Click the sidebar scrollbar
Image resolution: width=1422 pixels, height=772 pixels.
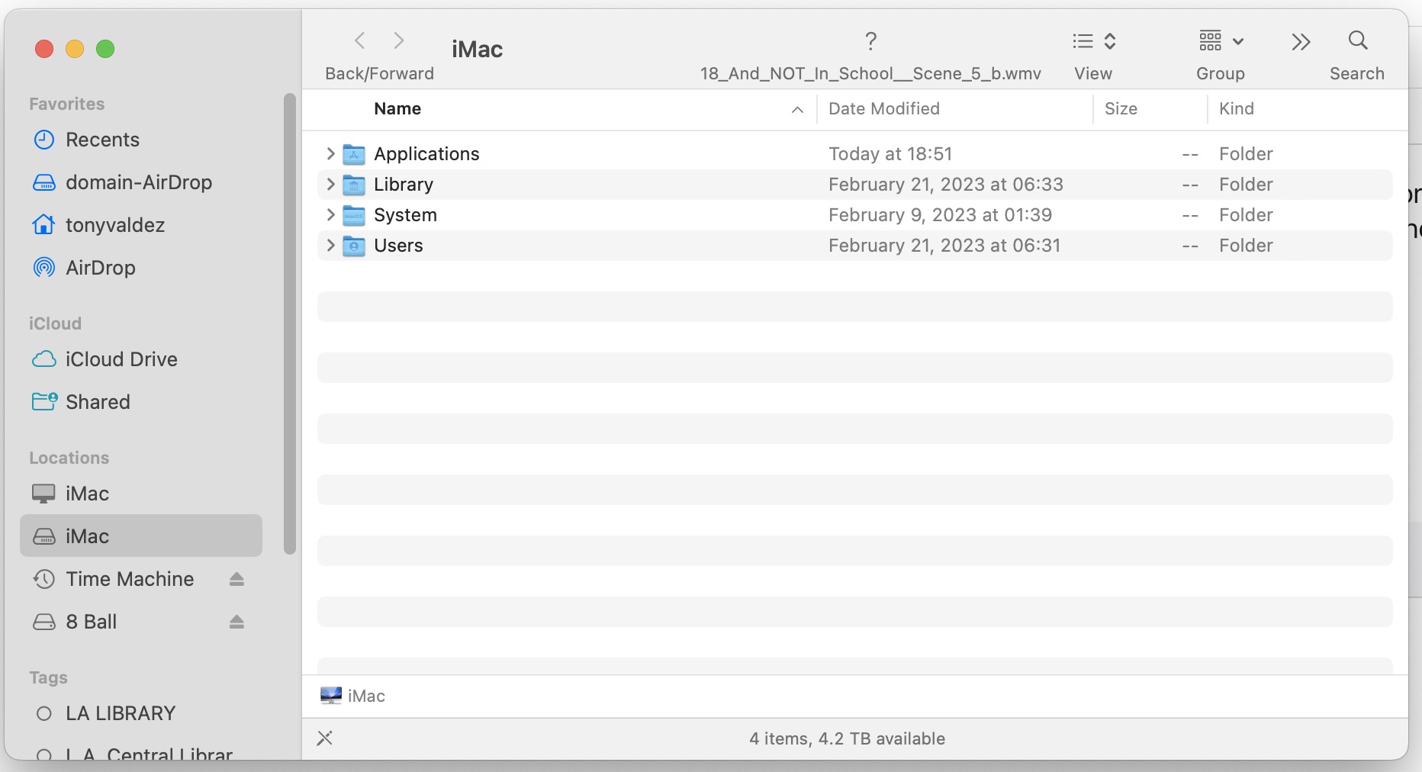pyautogui.click(x=289, y=323)
